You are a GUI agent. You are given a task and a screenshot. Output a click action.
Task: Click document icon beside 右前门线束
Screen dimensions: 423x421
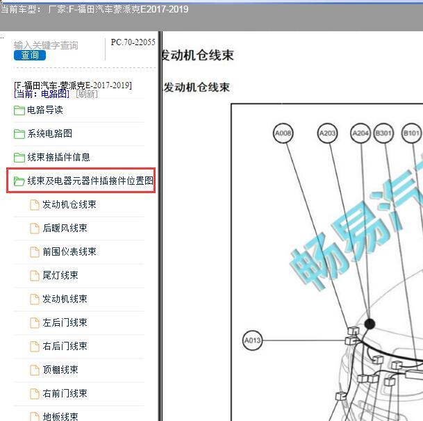pos(35,394)
